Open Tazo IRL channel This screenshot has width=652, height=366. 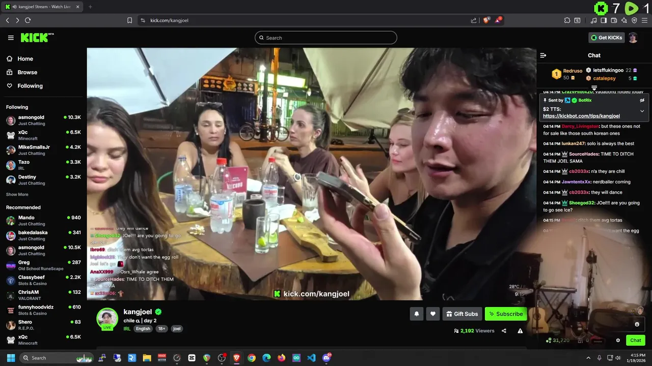[43, 165]
